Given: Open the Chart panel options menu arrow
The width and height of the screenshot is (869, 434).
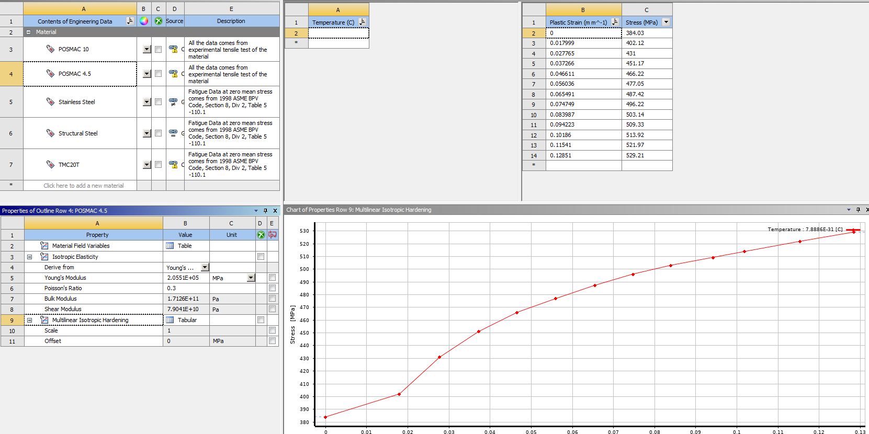Looking at the screenshot, I should pyautogui.click(x=849, y=210).
